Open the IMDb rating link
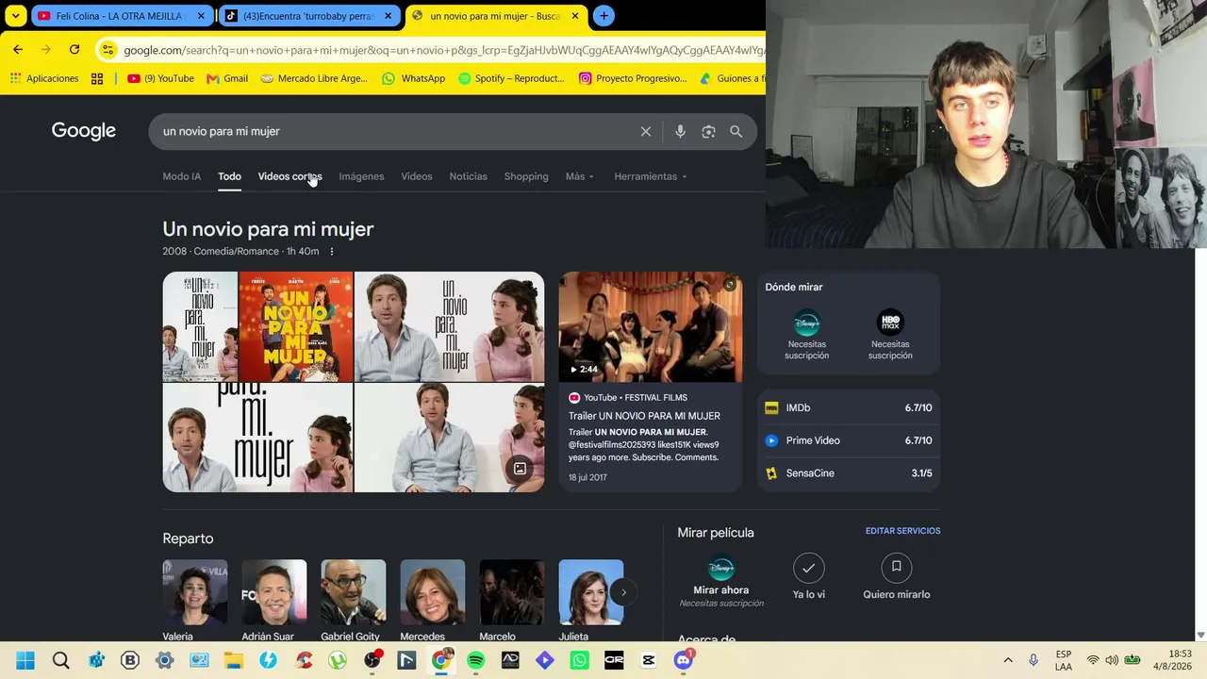Image resolution: width=1207 pixels, height=679 pixels. 849,408
